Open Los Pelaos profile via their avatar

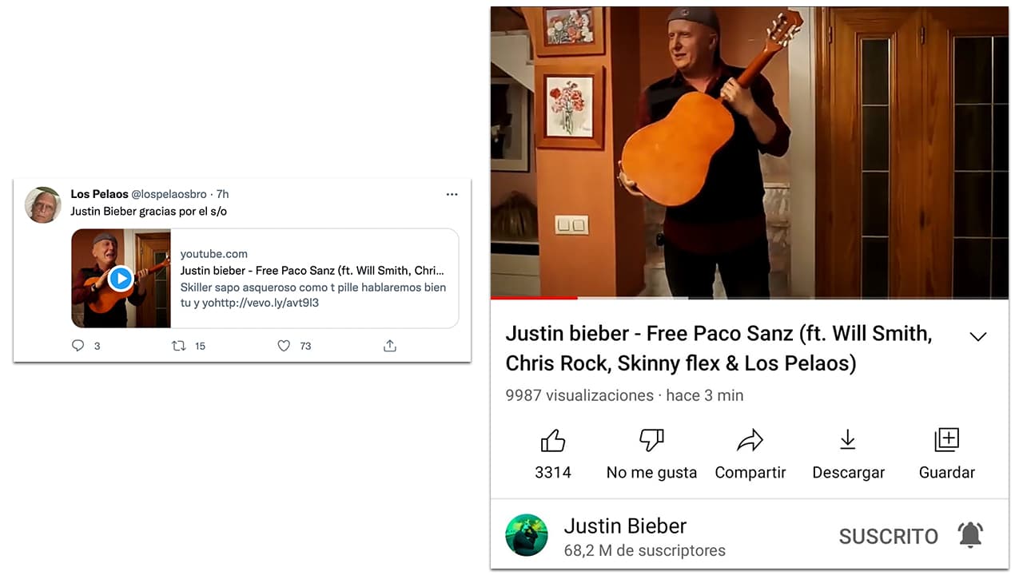coord(42,204)
